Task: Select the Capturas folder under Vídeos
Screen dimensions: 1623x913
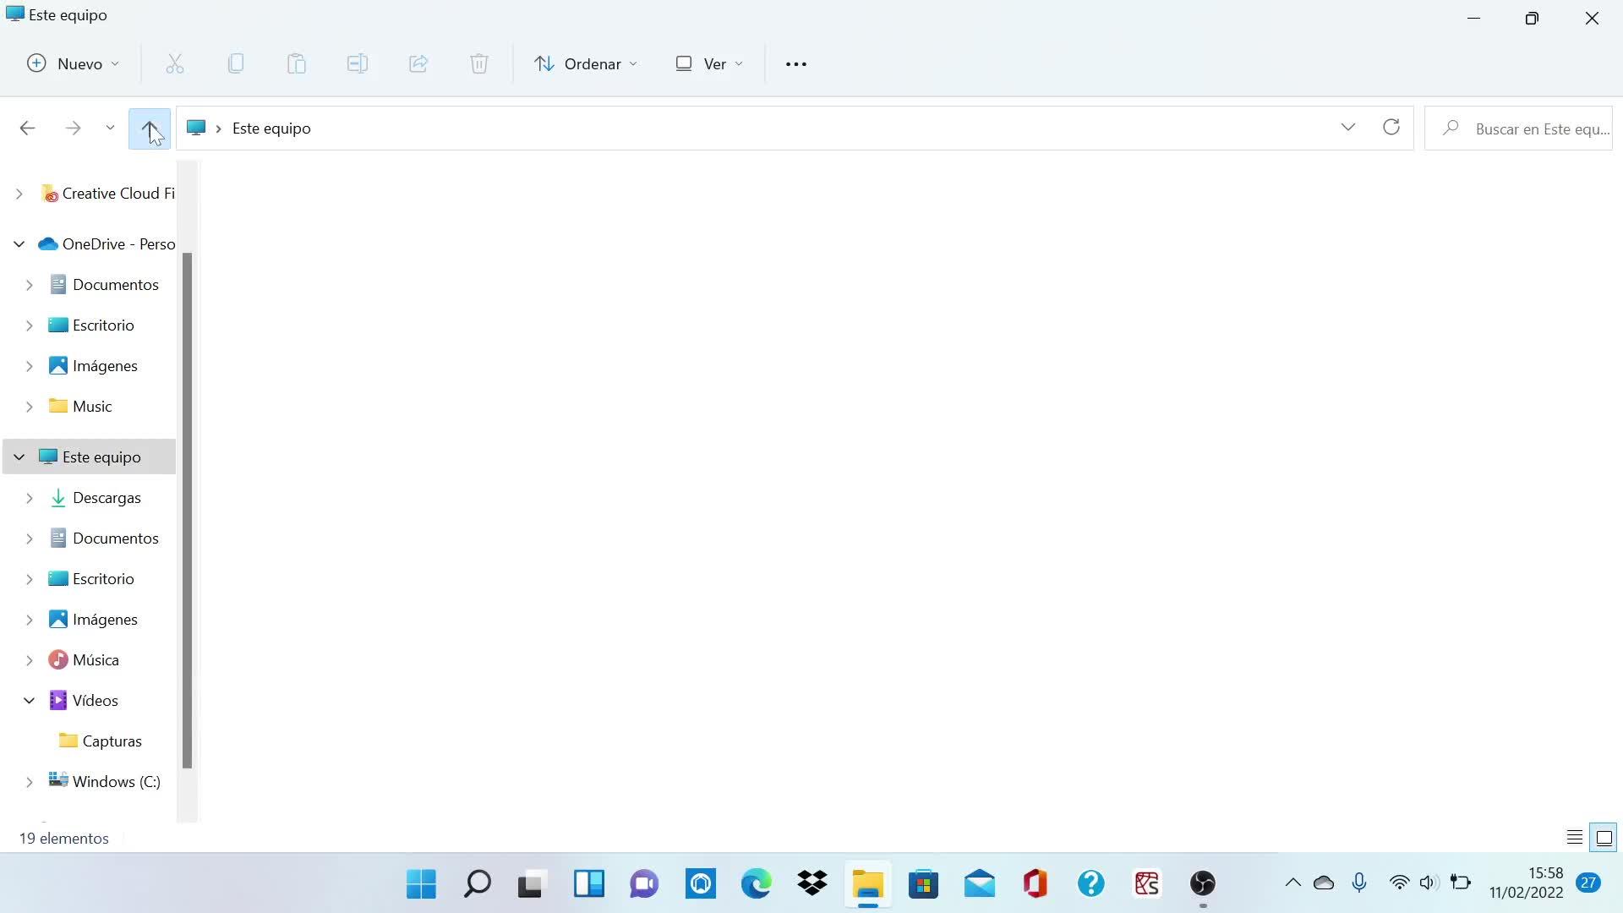Action: point(112,741)
